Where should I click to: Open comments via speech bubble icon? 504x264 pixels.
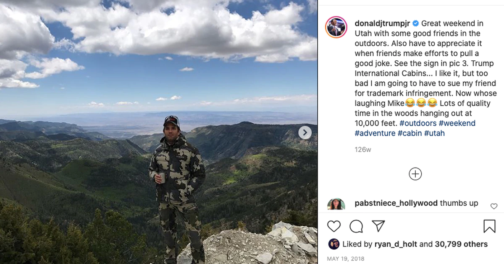[356, 226]
